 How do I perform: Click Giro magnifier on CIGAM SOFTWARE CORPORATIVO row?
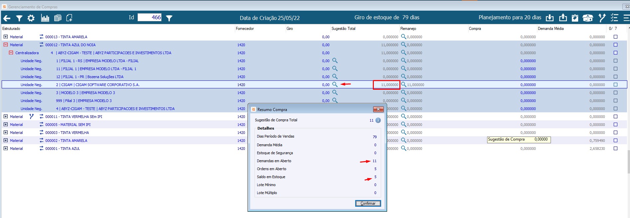click(x=335, y=84)
